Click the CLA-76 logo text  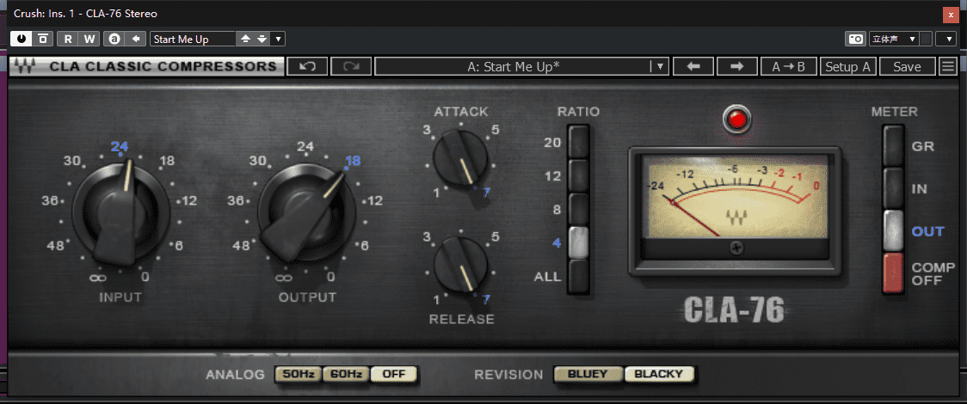click(734, 311)
